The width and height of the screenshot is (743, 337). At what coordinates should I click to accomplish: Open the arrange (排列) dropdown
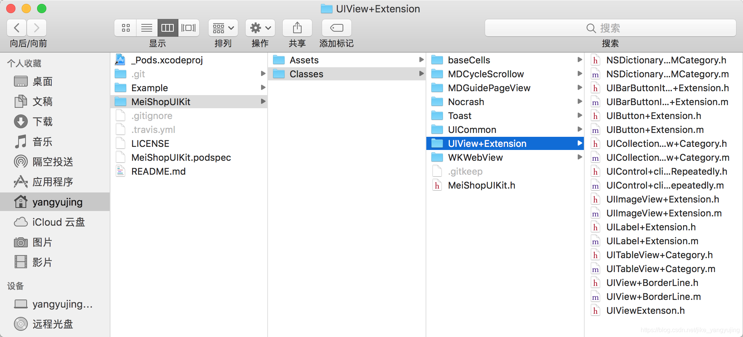pos(223,28)
